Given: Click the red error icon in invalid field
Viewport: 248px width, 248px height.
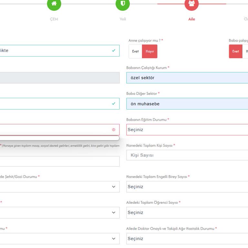Looking at the screenshot, I should pyautogui.click(x=113, y=129).
